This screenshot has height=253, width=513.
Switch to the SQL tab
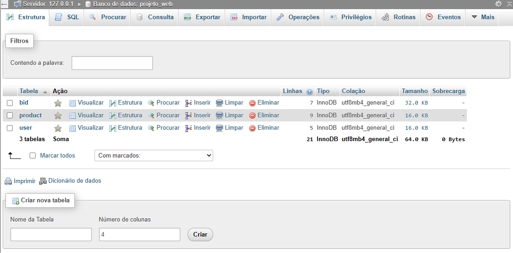coord(67,17)
